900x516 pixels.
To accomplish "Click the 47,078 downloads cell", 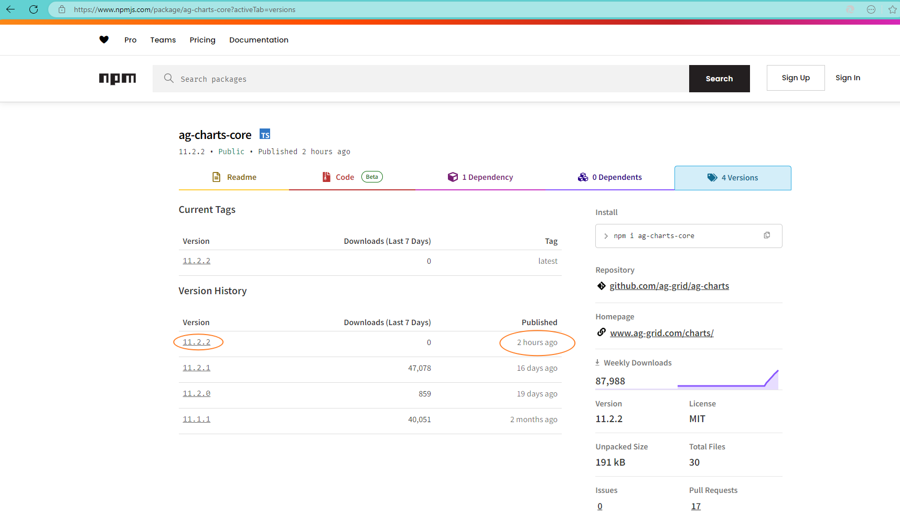I will coord(420,368).
